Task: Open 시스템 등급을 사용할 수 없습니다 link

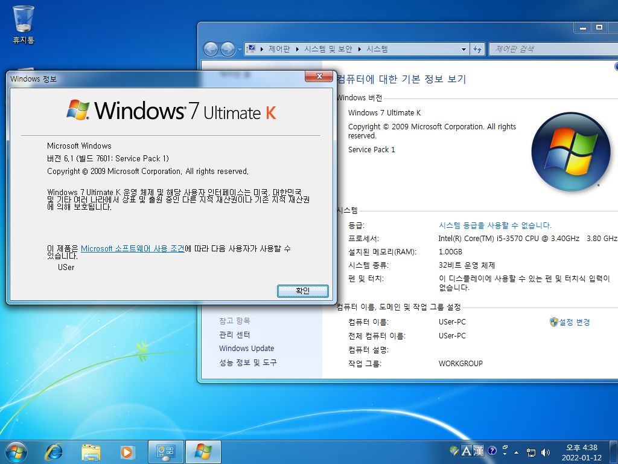Action: 495,225
